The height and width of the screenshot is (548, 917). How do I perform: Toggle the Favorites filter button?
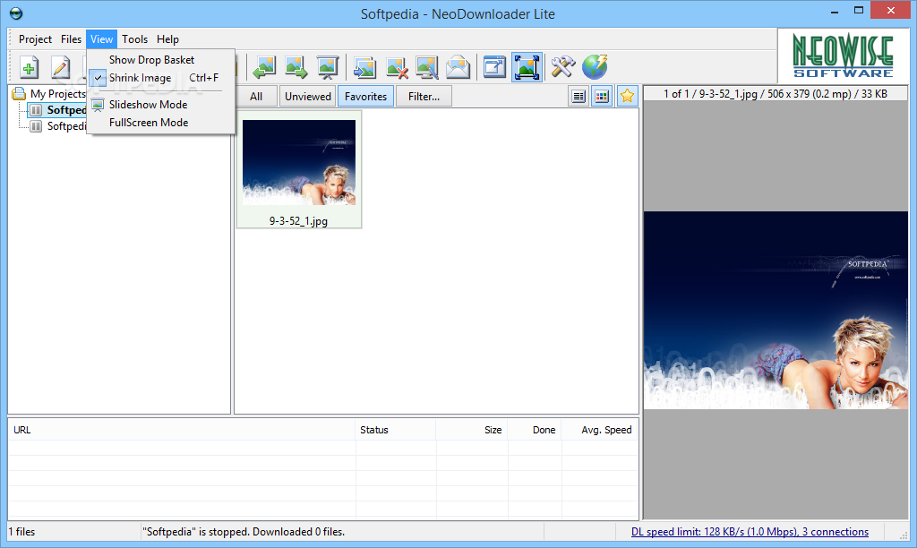click(x=365, y=97)
